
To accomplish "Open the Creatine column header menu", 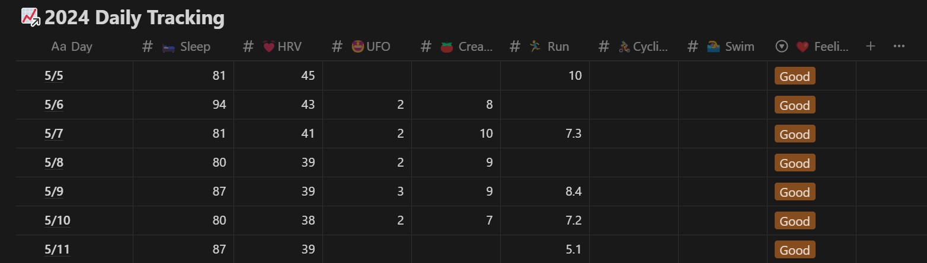I will point(456,47).
